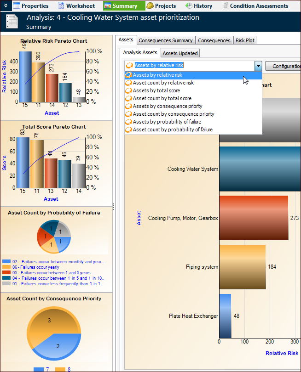
Task: Click icon beside 'Asset count by relative risk'
Action: [128, 83]
